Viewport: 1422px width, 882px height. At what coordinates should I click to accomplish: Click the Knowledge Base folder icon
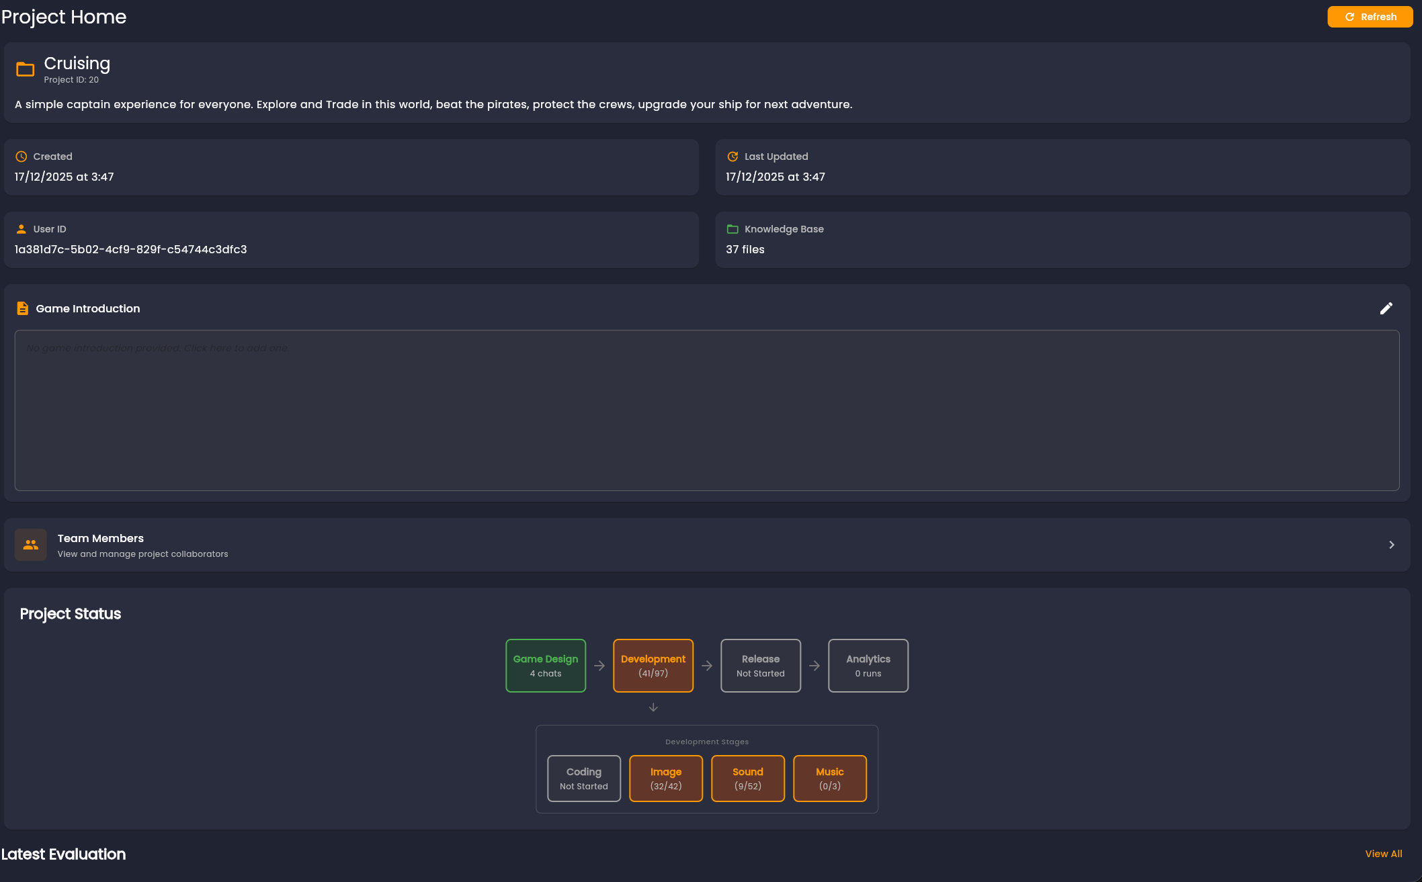click(732, 228)
